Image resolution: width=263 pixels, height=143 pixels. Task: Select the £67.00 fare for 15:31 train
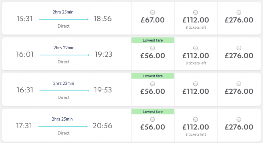[x=153, y=12]
